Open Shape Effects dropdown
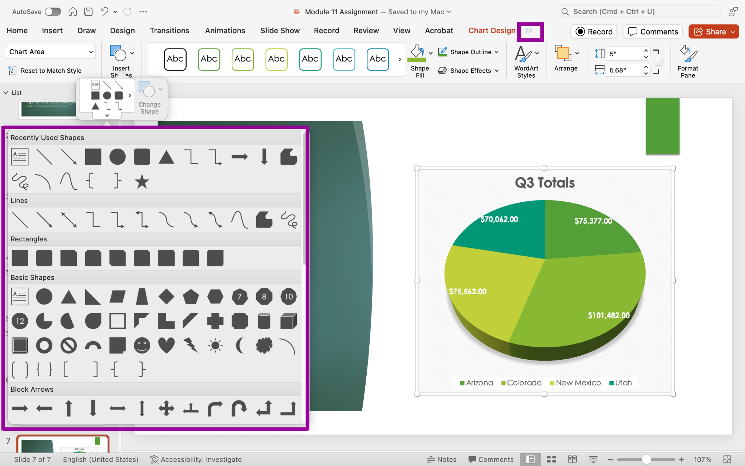The width and height of the screenshot is (745, 466). [497, 71]
